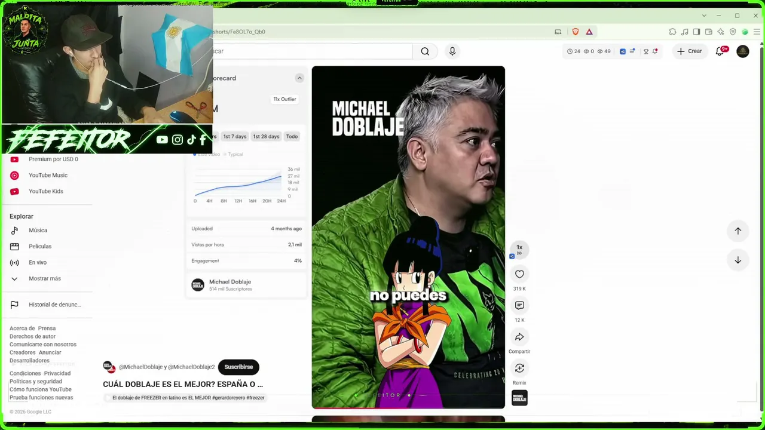Toggle the browser sidebar panel icon
The width and height of the screenshot is (765, 430).
696,32
